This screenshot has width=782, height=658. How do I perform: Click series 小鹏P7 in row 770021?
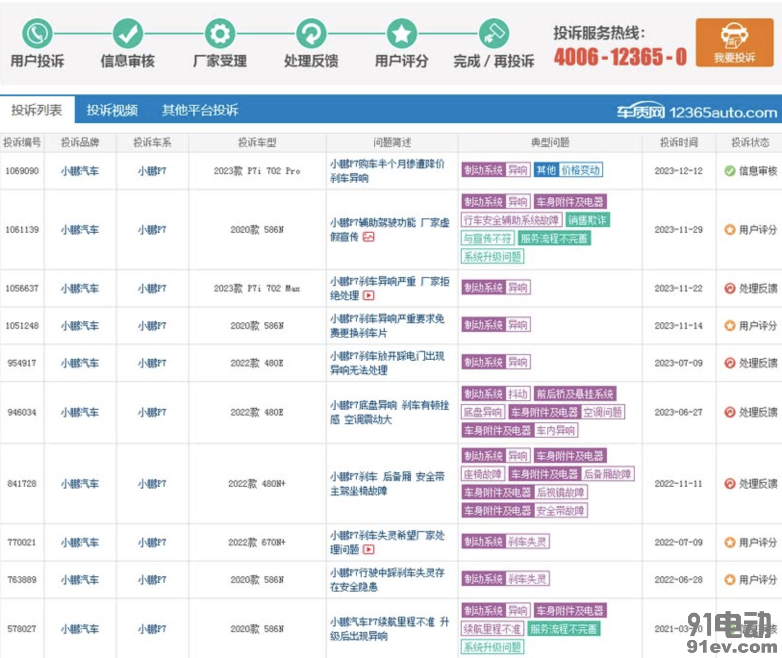152,542
